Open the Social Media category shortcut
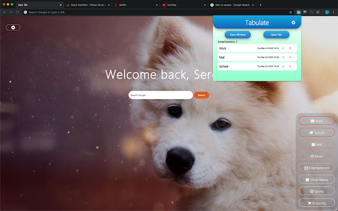Viewport: 338px width, 211px height. (x=316, y=179)
